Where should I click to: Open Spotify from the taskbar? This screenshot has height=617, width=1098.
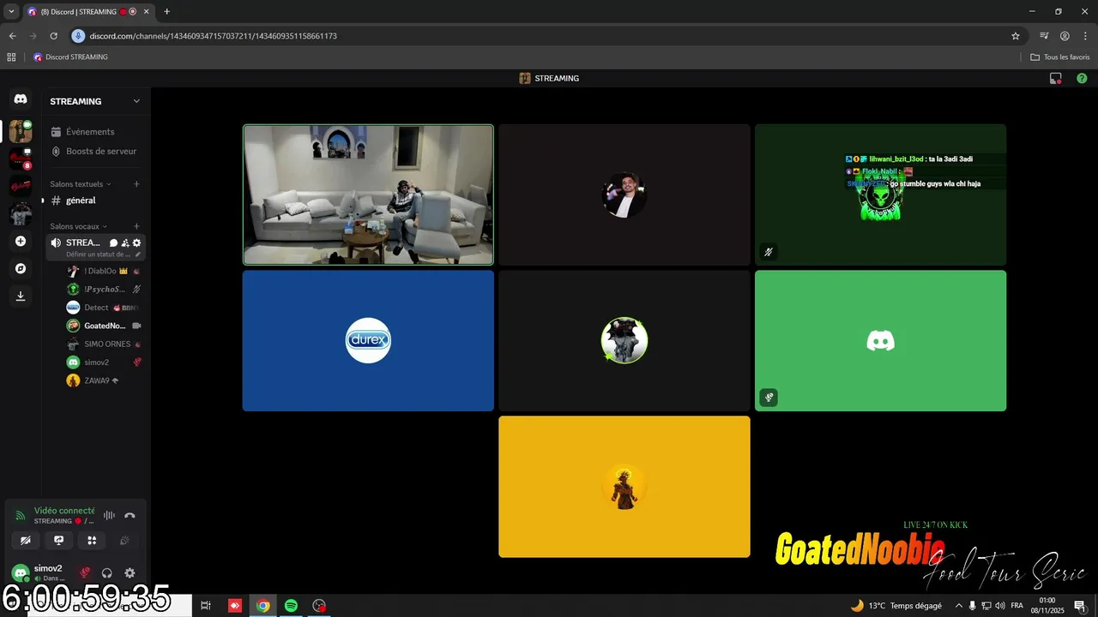(291, 606)
